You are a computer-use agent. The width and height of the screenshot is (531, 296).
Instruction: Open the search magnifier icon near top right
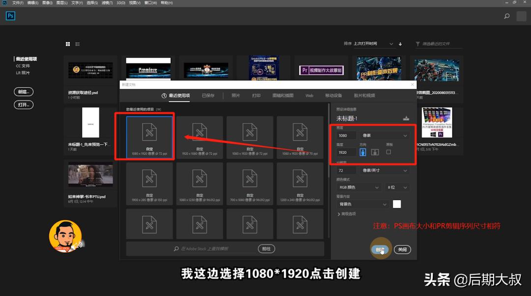[506, 16]
